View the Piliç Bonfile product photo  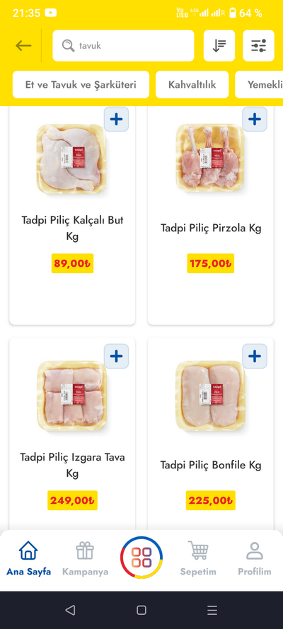pos(210,396)
